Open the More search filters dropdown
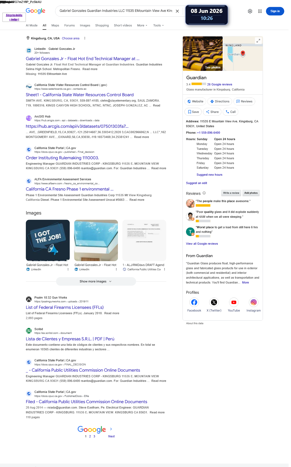291x467 pixels. click(x=142, y=25)
